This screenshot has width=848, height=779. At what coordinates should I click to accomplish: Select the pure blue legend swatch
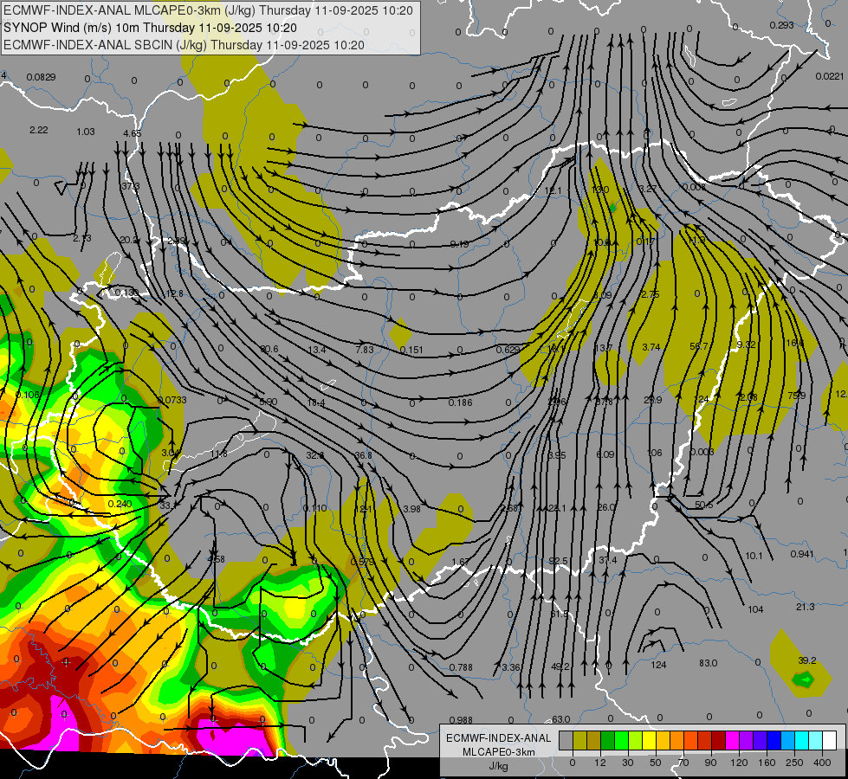coord(774,740)
